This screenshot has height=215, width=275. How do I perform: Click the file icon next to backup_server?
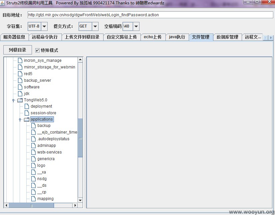20,80
